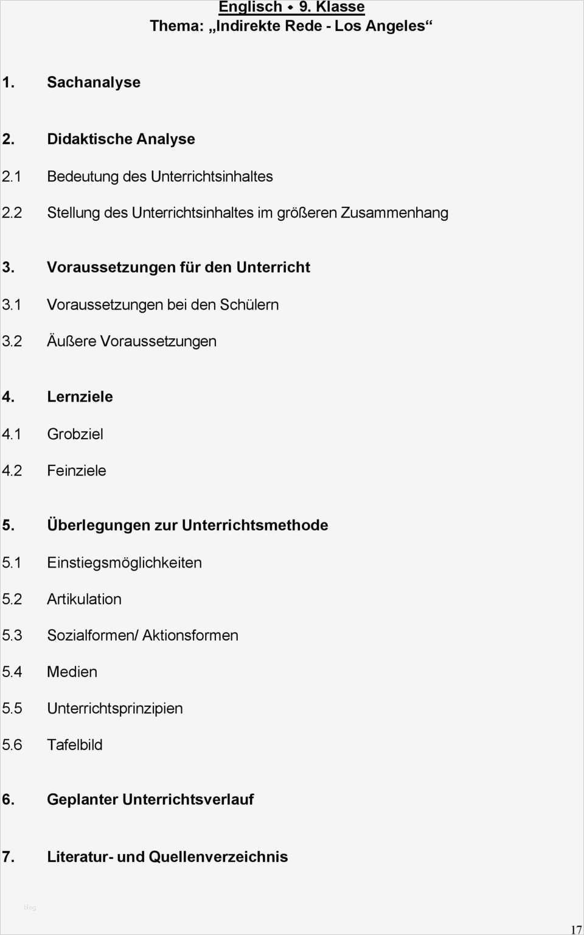
Task: Click the "Äußere Voraussetzungen" entry
Action: tap(131, 341)
